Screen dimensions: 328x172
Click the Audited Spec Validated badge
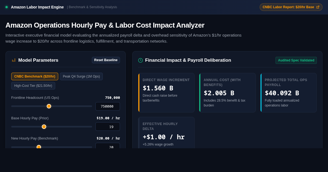296,60
